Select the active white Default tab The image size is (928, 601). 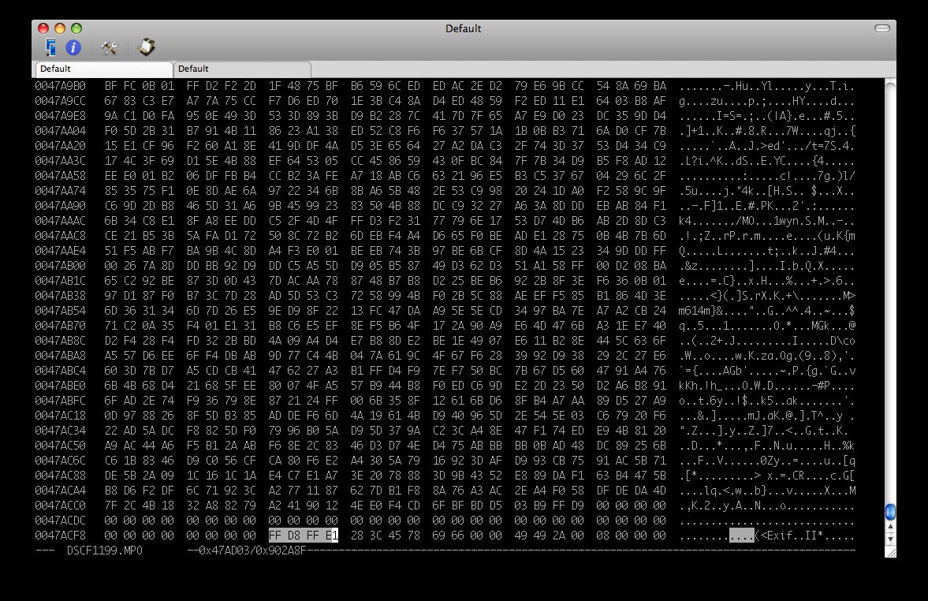tap(104, 69)
